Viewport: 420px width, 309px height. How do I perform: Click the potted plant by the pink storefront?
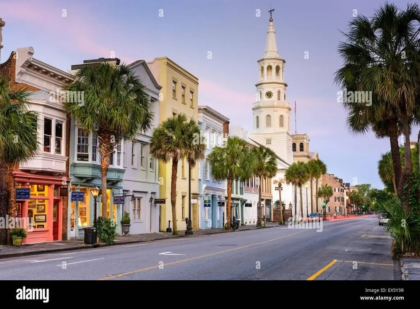(18, 237)
